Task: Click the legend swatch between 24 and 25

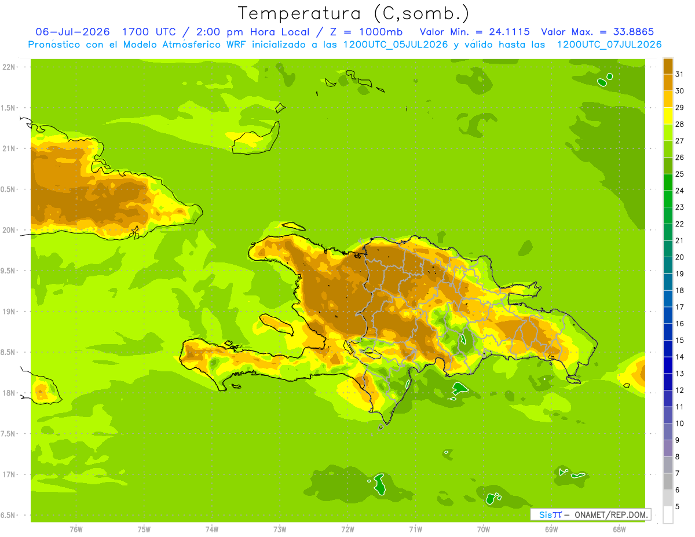Action: pos(668,182)
